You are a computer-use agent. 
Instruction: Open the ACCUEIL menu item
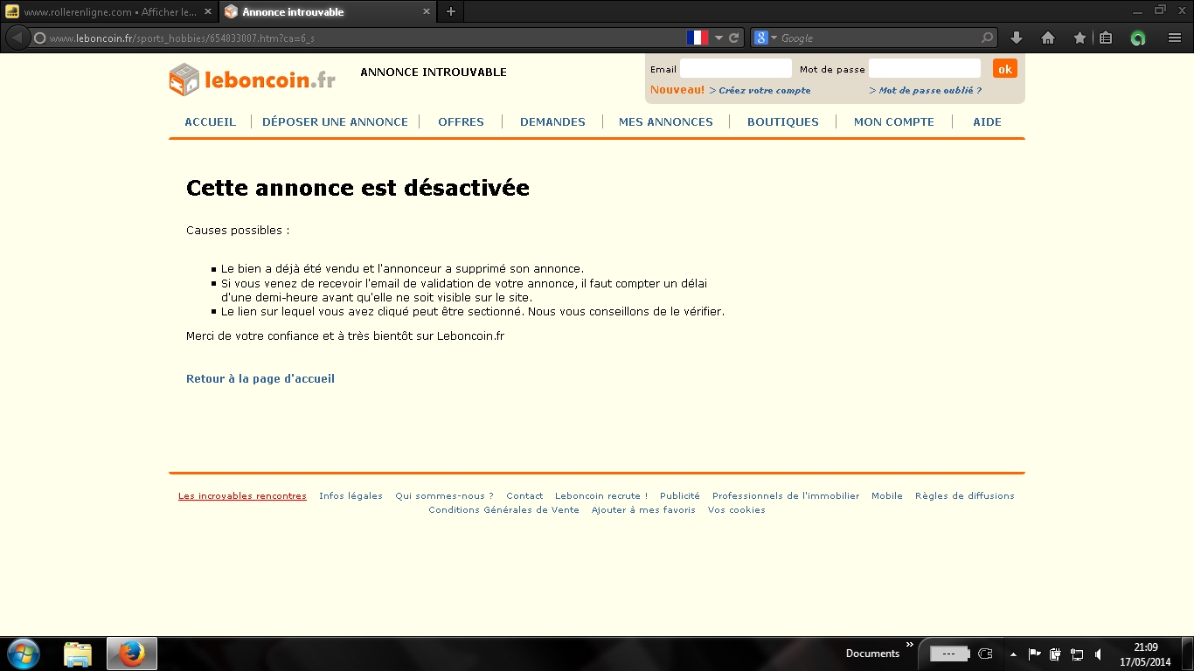(210, 122)
